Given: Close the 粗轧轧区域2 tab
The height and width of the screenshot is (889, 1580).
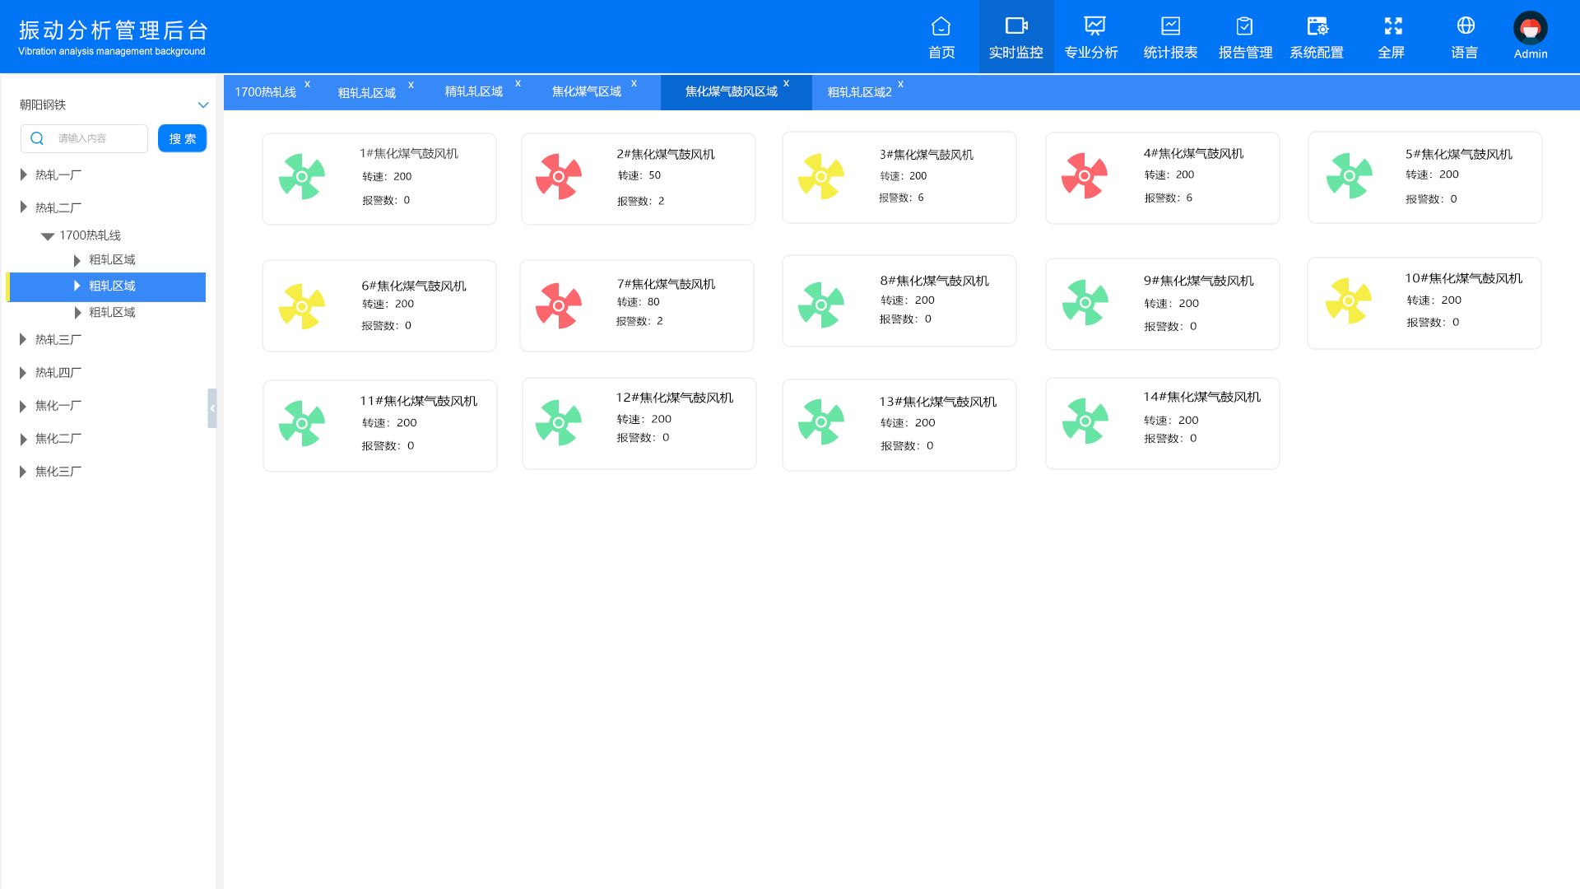Looking at the screenshot, I should click(900, 84).
